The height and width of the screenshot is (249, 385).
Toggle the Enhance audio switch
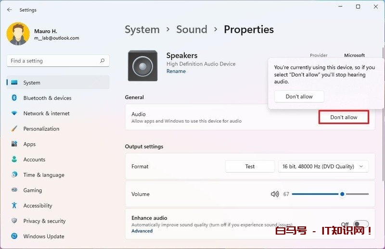click(x=360, y=224)
